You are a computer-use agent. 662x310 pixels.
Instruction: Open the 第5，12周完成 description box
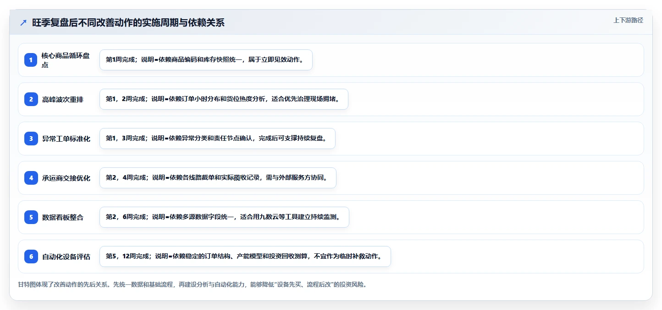pos(245,257)
